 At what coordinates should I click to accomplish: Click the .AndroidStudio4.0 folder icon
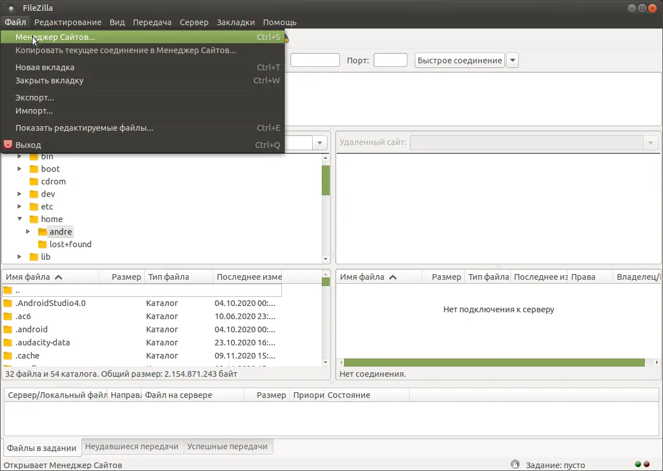click(7, 303)
